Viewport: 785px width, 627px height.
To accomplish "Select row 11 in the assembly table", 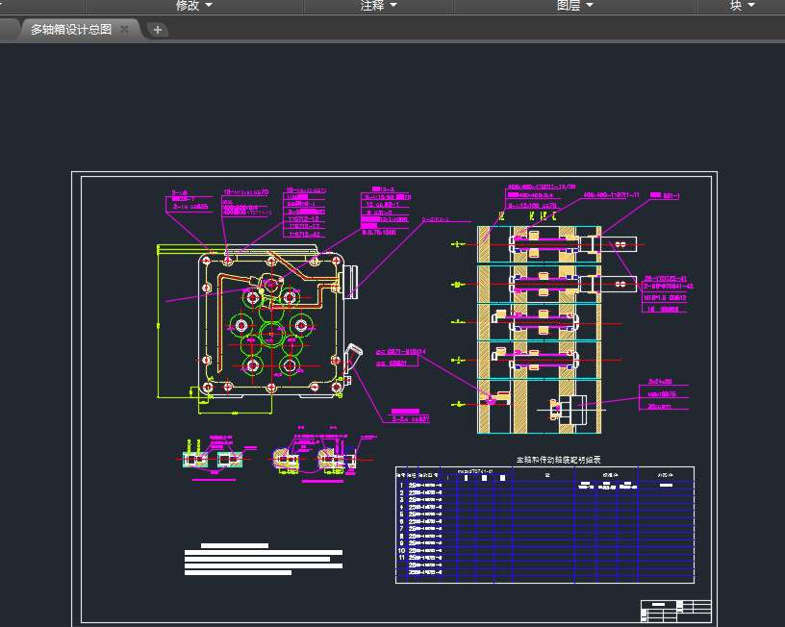I will [544, 558].
